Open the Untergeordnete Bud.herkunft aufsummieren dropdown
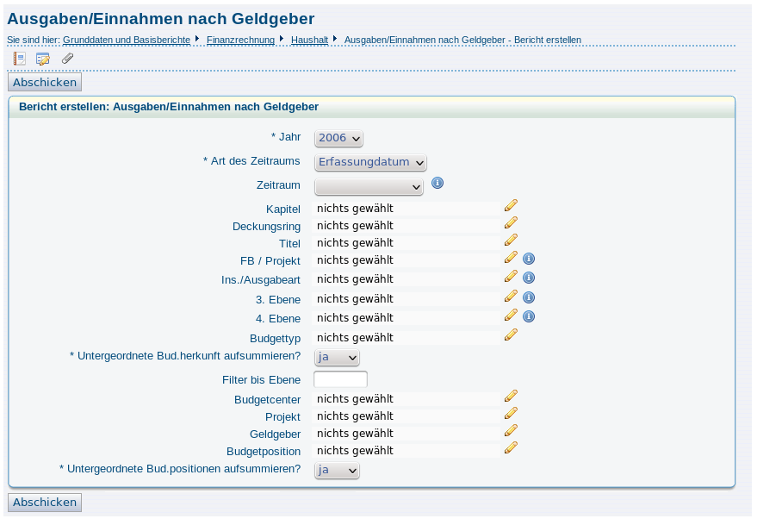Screen dimensions: 757x525 337,357
